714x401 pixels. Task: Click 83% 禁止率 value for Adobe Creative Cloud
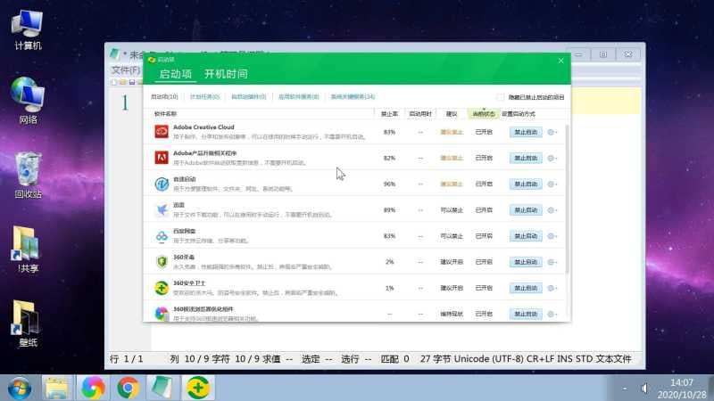click(x=389, y=132)
